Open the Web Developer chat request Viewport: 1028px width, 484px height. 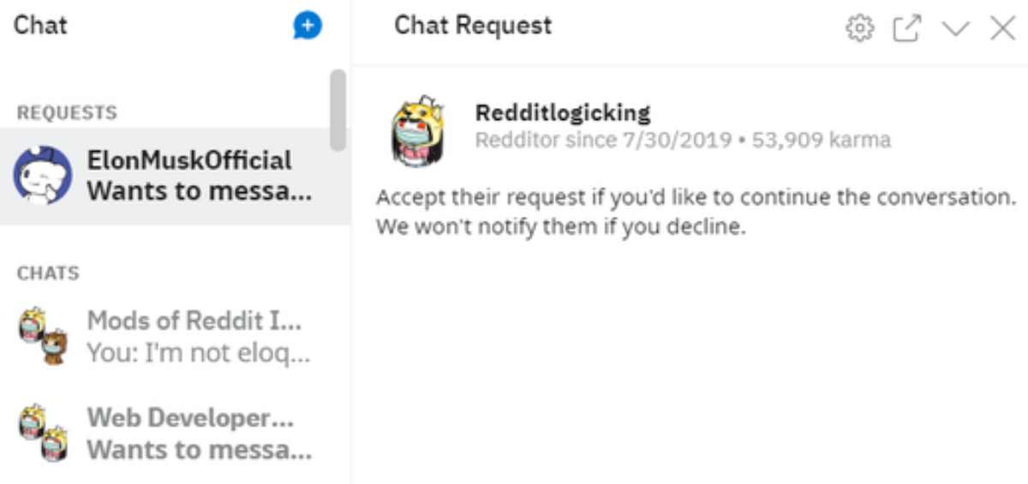[190, 419]
